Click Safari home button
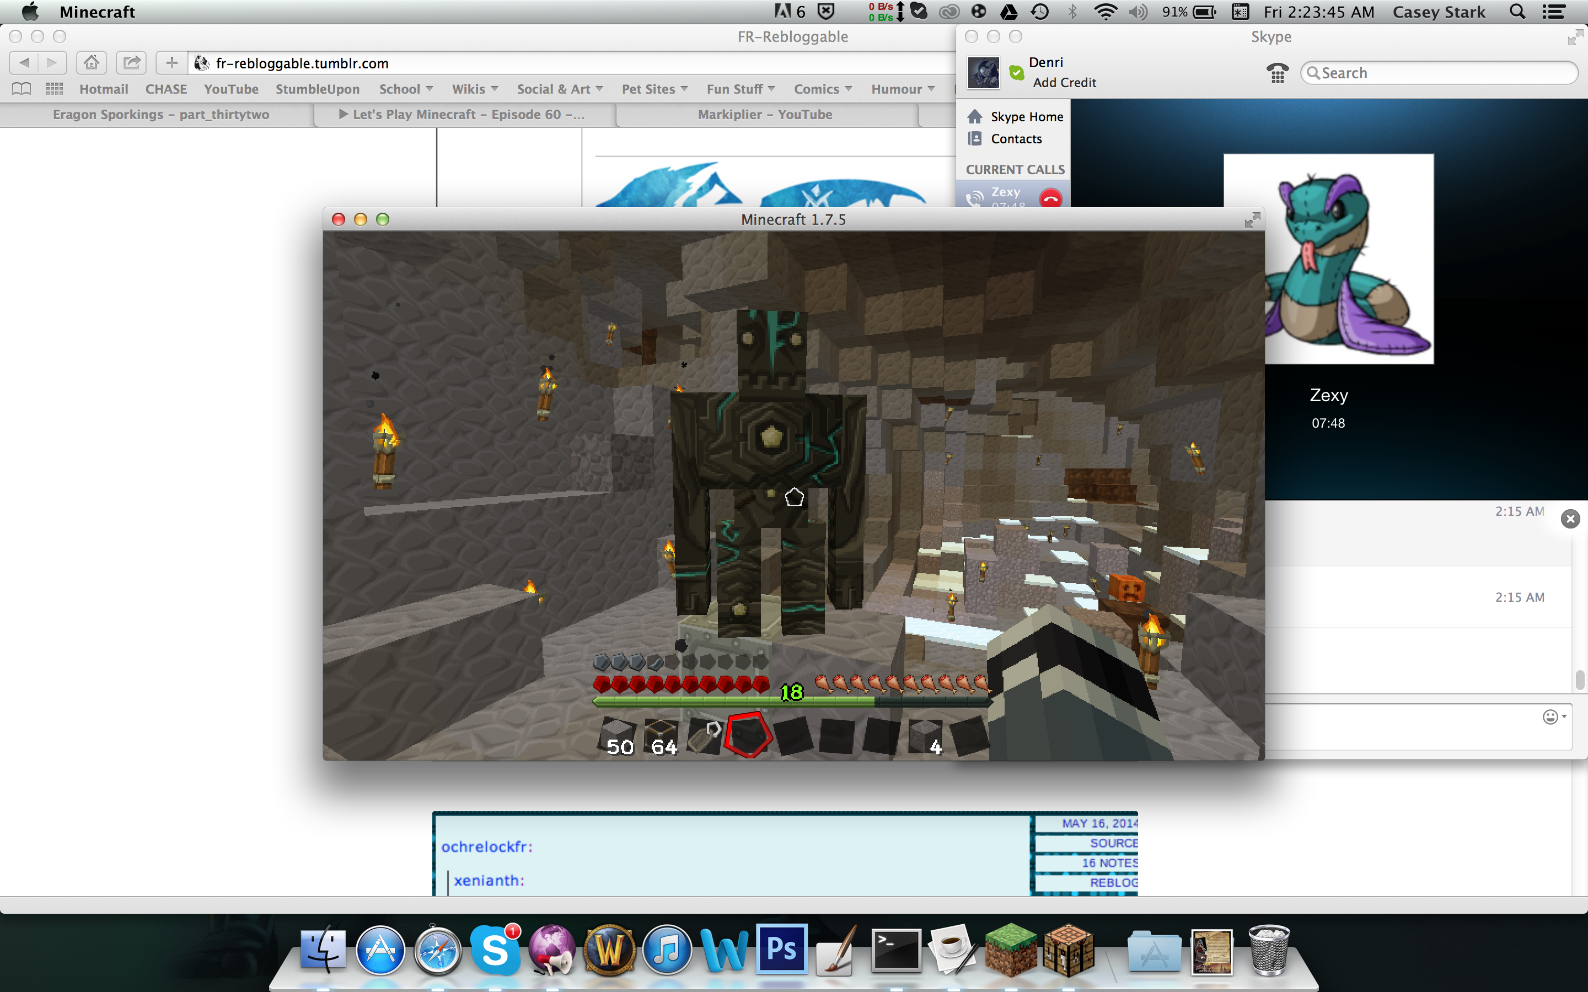Screen dimensions: 1588x992 [91, 63]
